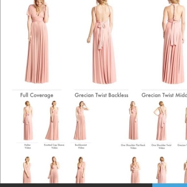Open the large Grecian Twist Backless dress image
The width and height of the screenshot is (187, 187).
pos(102,42)
